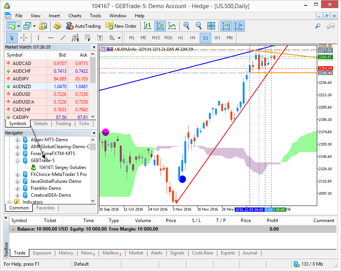
Task: Switch to Navigator Favorites tab
Action: pos(45,208)
